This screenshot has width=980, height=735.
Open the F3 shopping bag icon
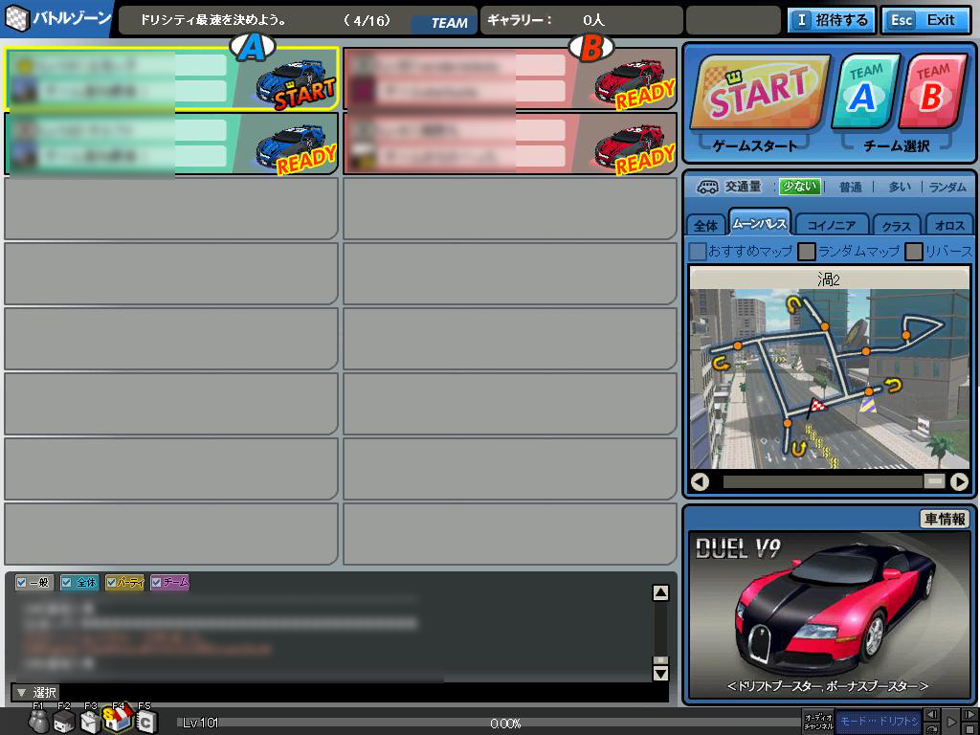[x=90, y=723]
